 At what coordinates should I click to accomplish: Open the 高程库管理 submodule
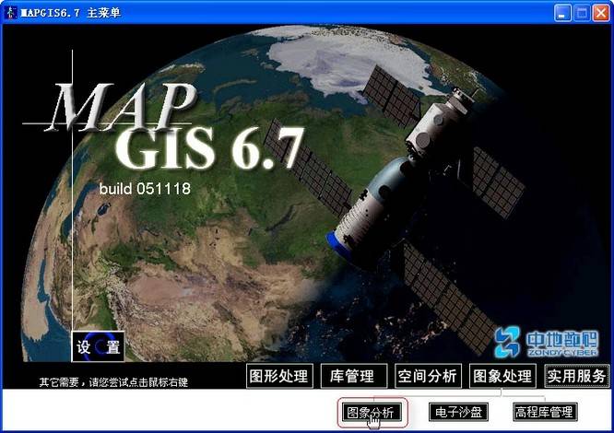click(x=545, y=412)
